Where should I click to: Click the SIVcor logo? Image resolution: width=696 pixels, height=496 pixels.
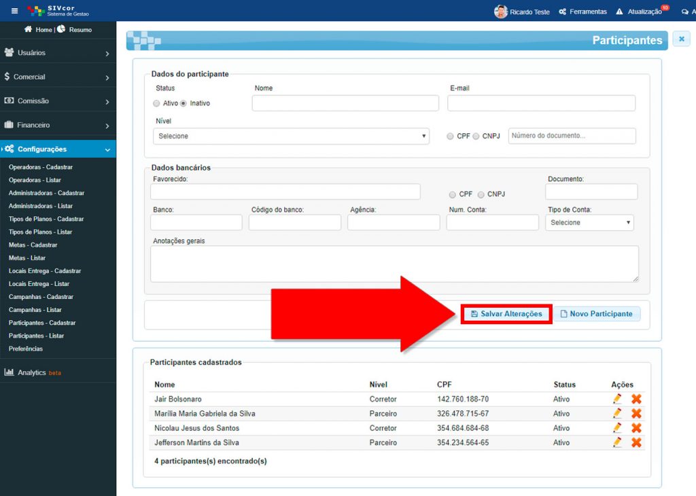click(x=58, y=11)
